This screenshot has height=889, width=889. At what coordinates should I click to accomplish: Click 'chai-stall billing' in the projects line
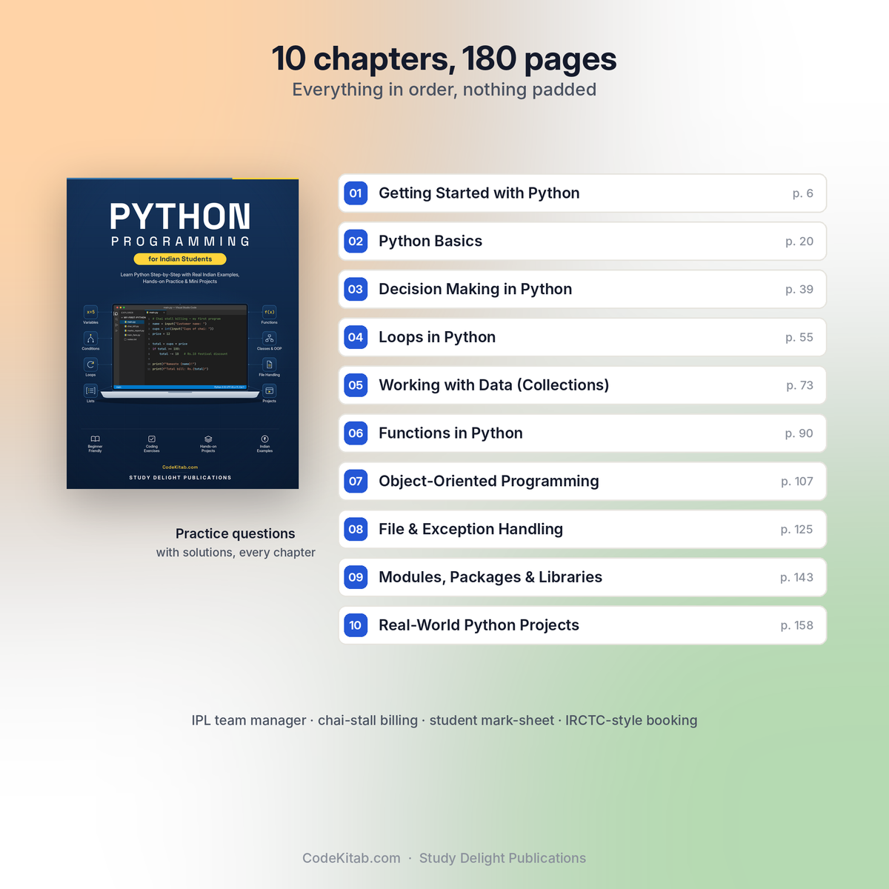(x=367, y=720)
